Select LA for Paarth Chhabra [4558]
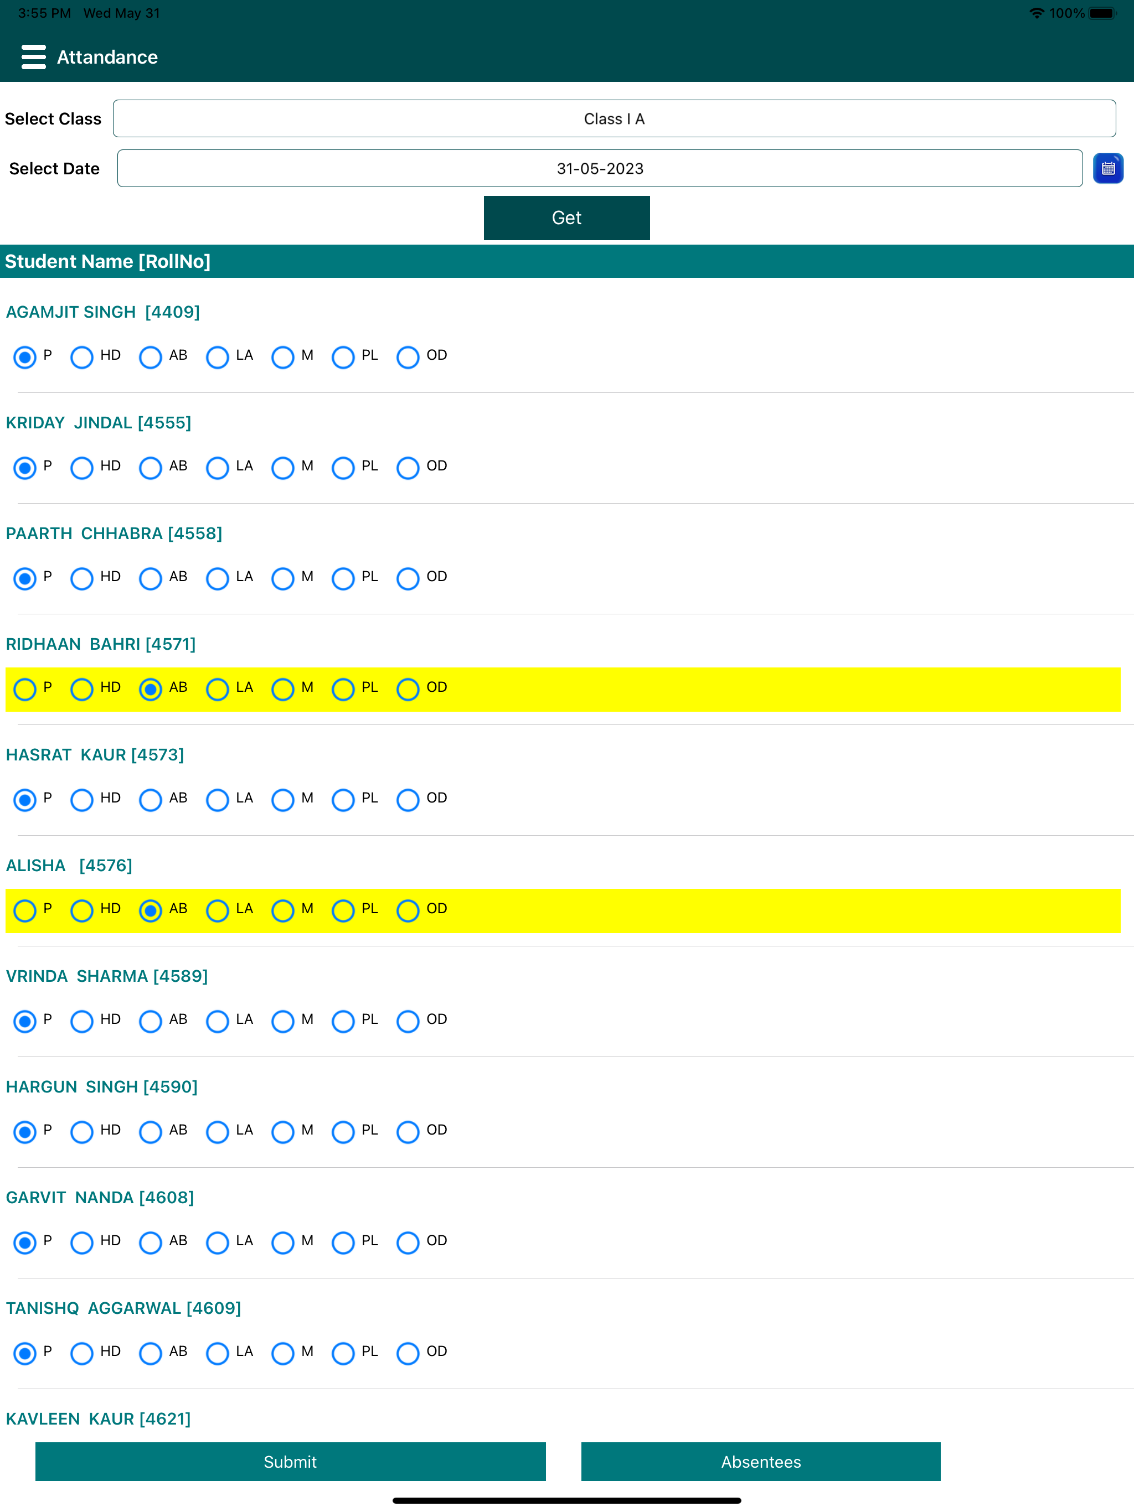This screenshot has width=1134, height=1512. point(218,578)
